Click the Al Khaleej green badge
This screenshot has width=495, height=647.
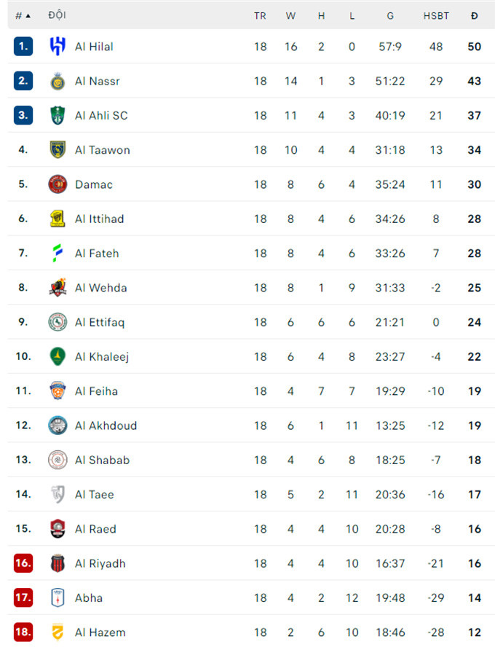click(58, 356)
